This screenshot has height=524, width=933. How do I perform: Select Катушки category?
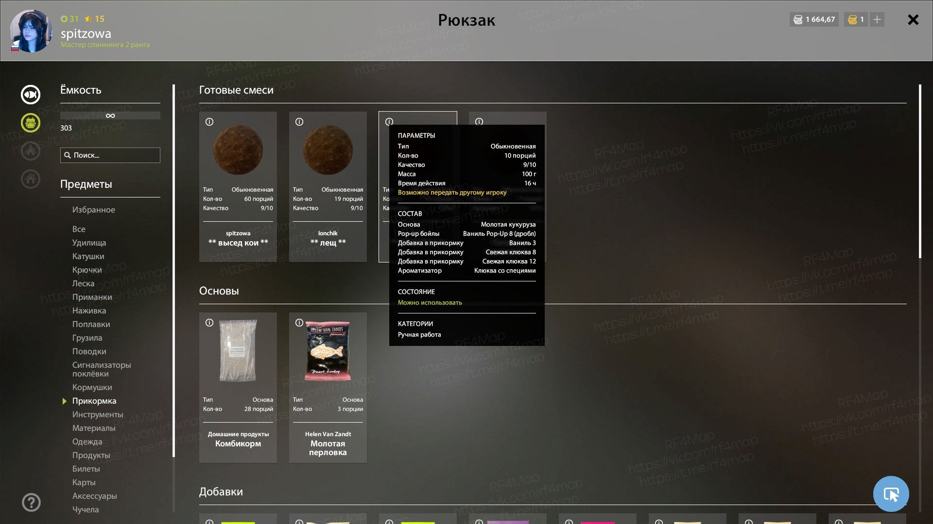88,256
